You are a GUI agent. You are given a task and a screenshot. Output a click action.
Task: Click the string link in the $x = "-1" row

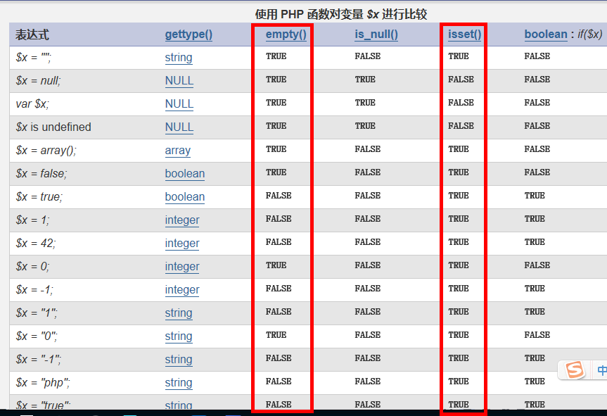(x=179, y=360)
